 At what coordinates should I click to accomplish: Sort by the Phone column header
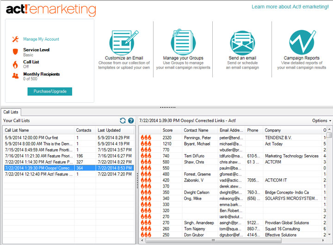pyautogui.click(x=254, y=130)
